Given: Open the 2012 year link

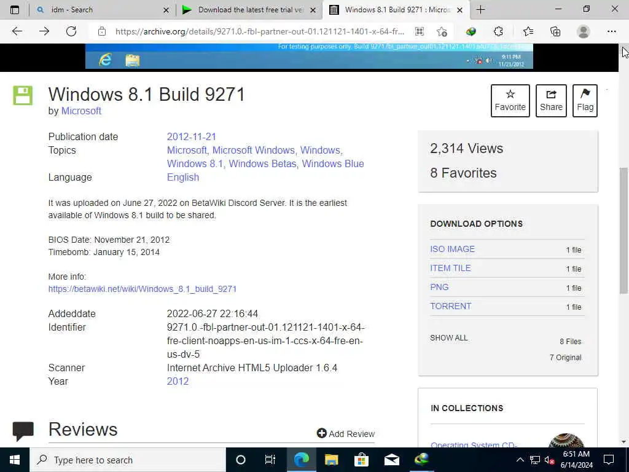Looking at the screenshot, I should pos(178,381).
